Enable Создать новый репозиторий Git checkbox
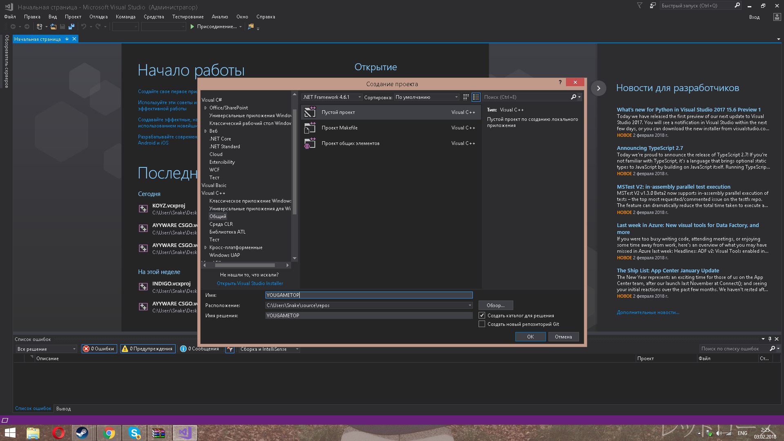Screen dimensions: 784x441 482,324
